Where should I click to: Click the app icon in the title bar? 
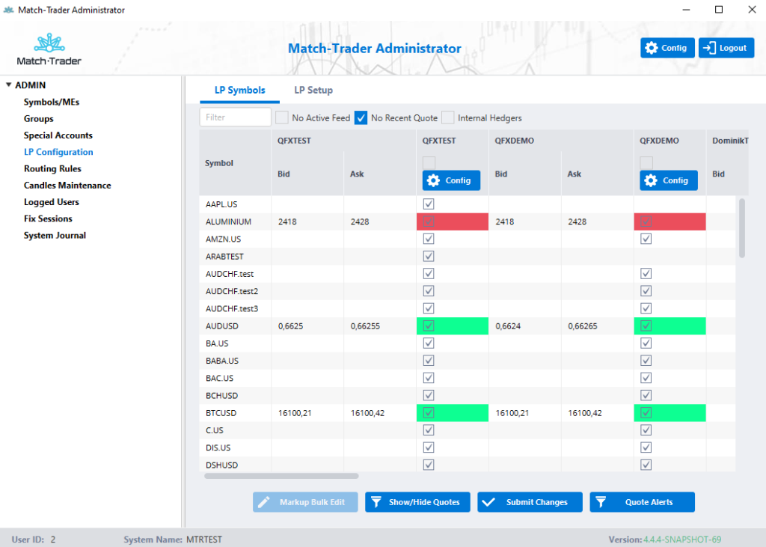point(8,10)
